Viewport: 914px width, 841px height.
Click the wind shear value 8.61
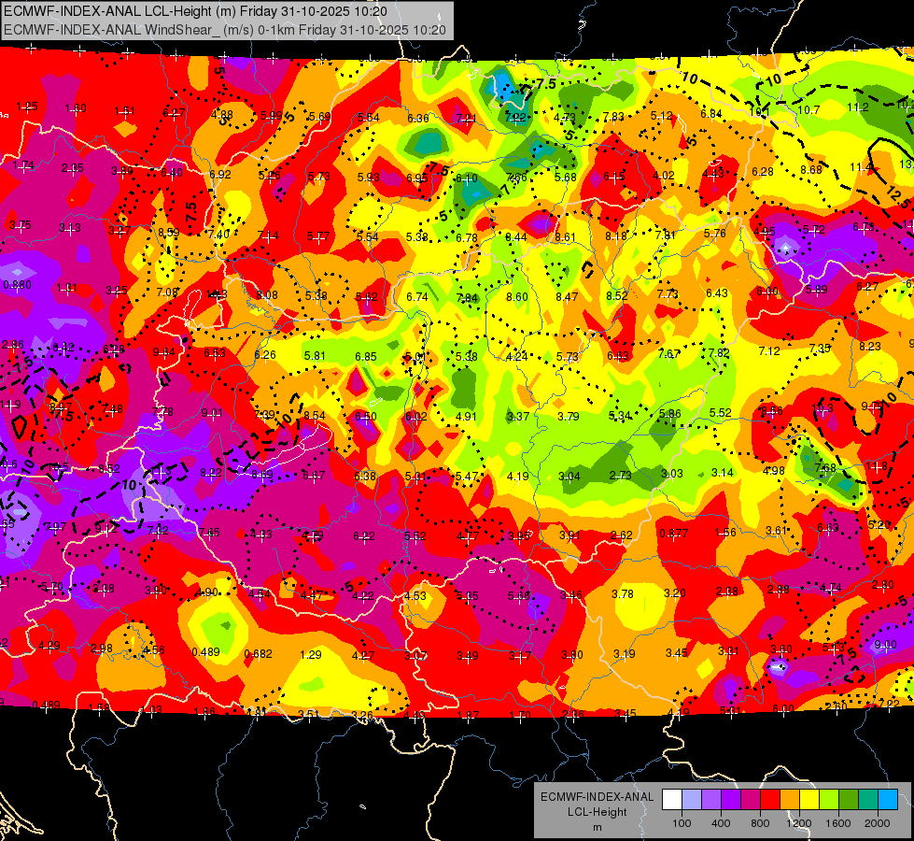[566, 237]
